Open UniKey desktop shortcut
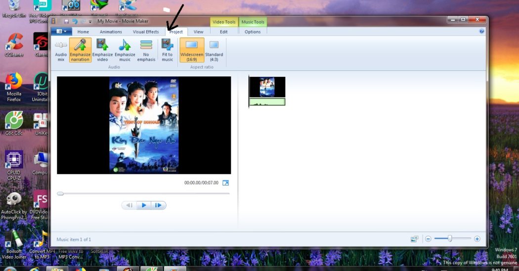 click(x=41, y=124)
